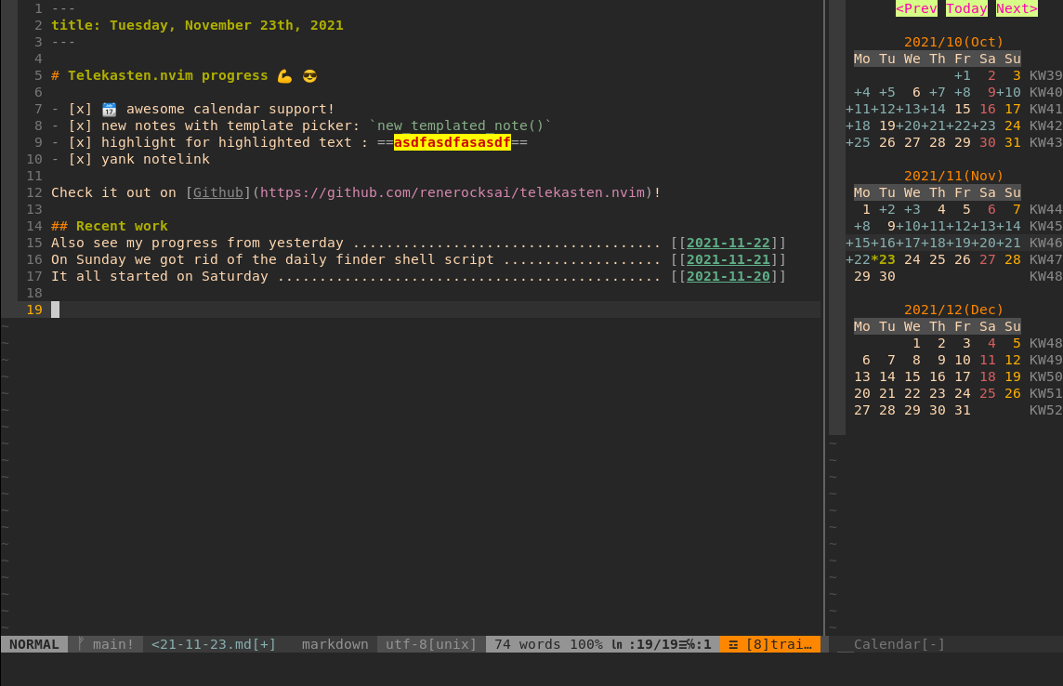
Task: Click the orange trailing whitespace warning indicator
Action: (x=770, y=644)
